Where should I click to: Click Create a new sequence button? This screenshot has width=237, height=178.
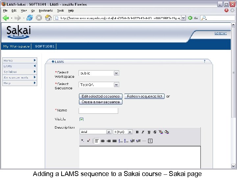[x=101, y=102]
